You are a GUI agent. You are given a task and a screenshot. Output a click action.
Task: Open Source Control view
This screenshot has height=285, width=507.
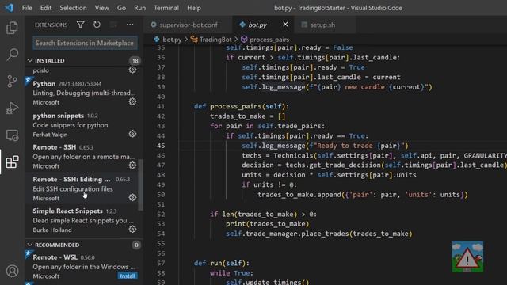click(13, 81)
